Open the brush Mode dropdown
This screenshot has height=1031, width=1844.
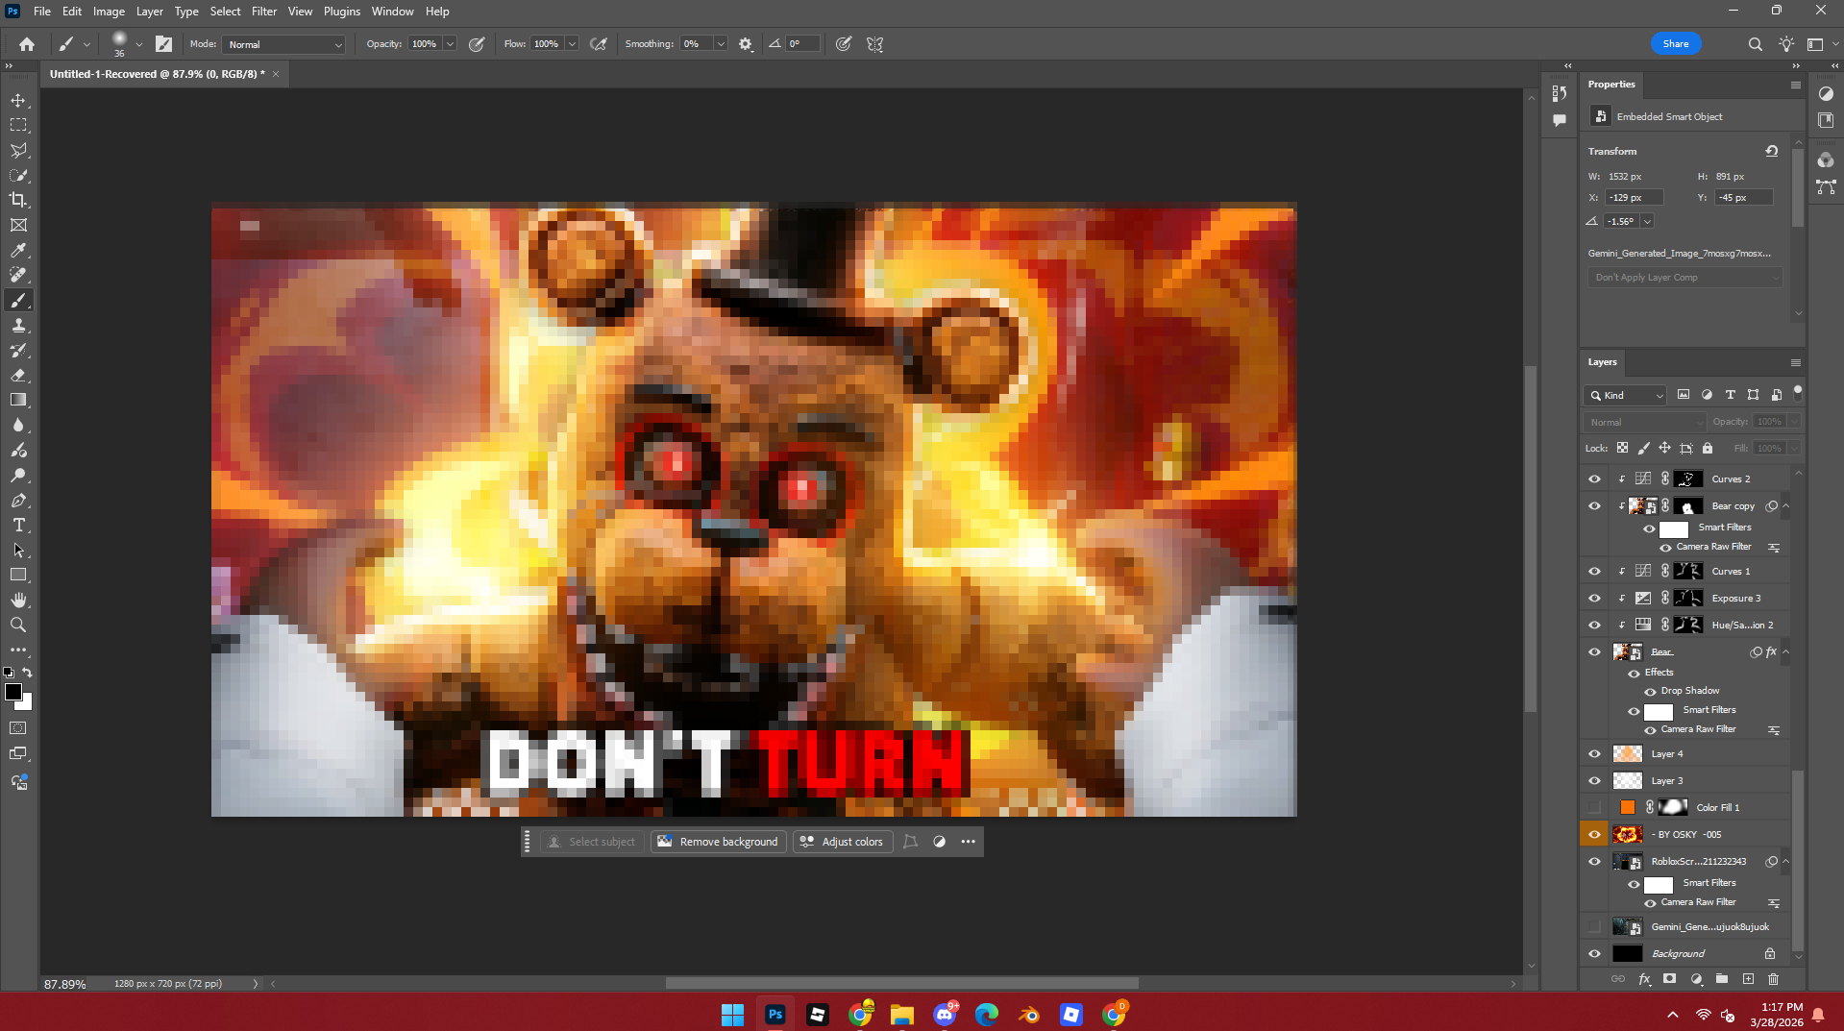coord(283,44)
